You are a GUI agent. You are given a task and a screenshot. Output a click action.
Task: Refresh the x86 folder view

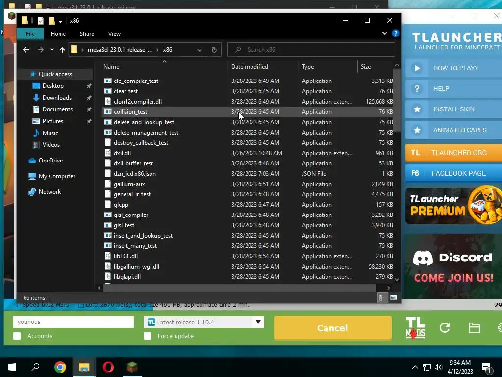coord(214,50)
